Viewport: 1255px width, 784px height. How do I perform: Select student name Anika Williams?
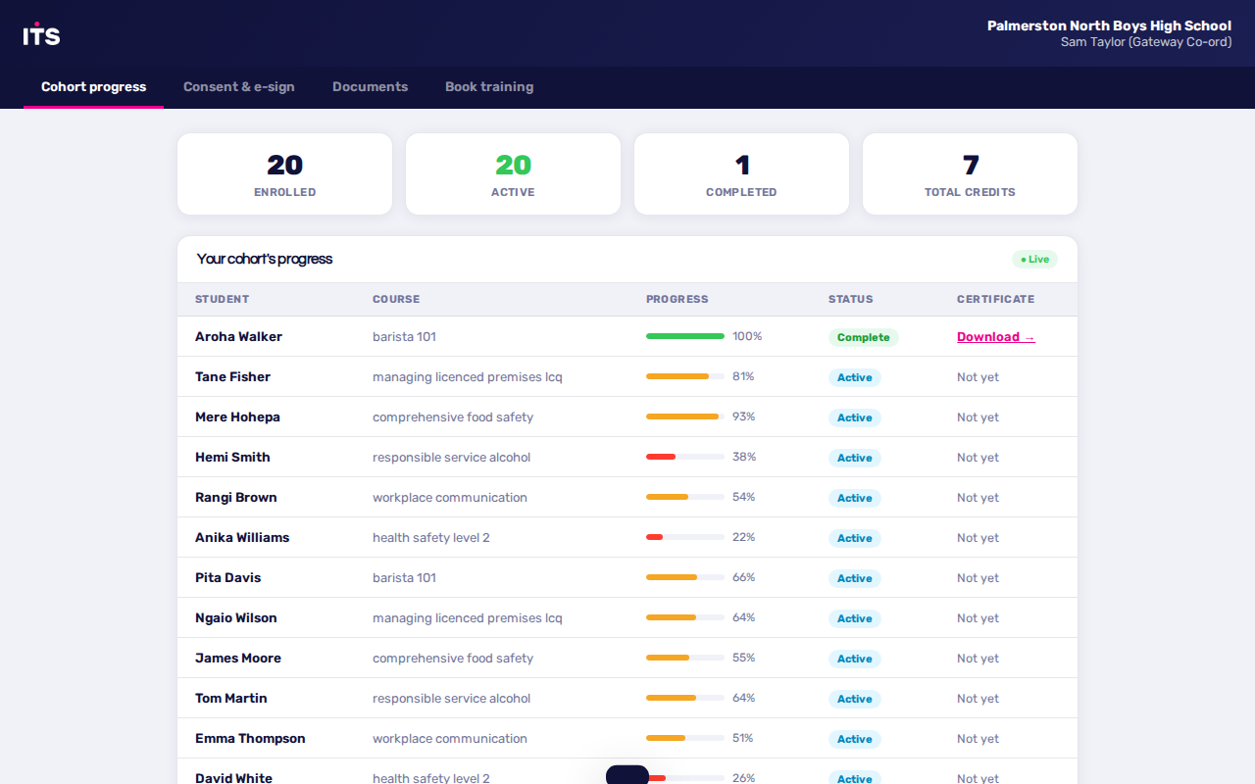point(242,538)
